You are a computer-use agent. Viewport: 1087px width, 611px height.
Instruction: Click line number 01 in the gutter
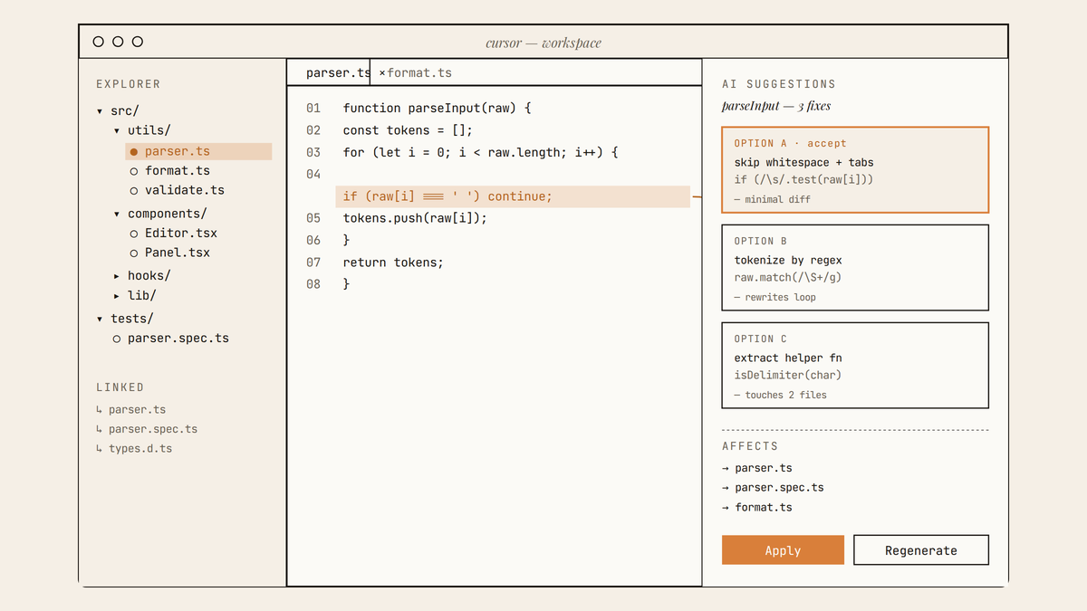coord(313,109)
